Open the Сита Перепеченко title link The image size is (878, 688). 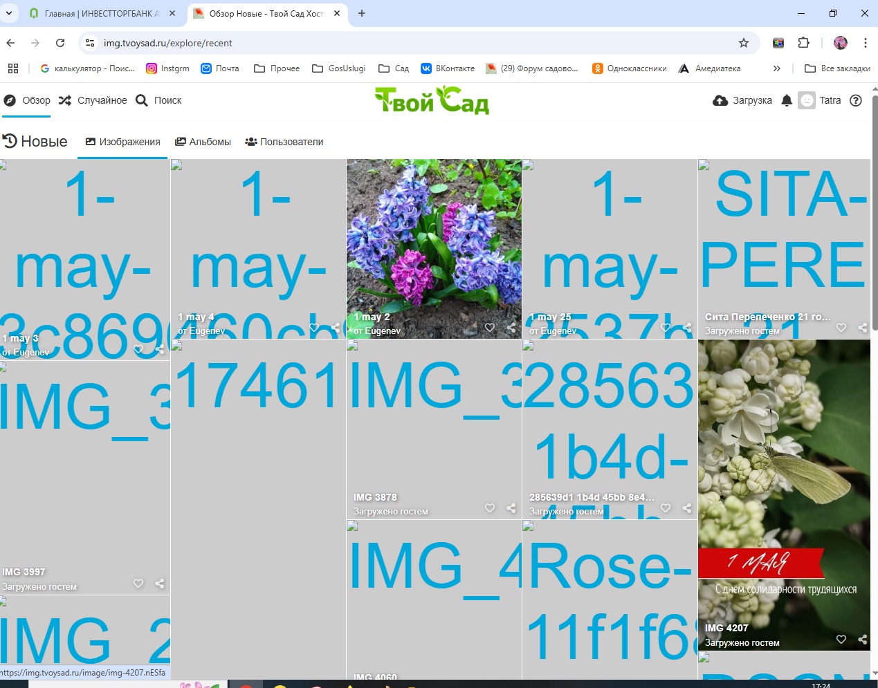pyautogui.click(x=767, y=317)
